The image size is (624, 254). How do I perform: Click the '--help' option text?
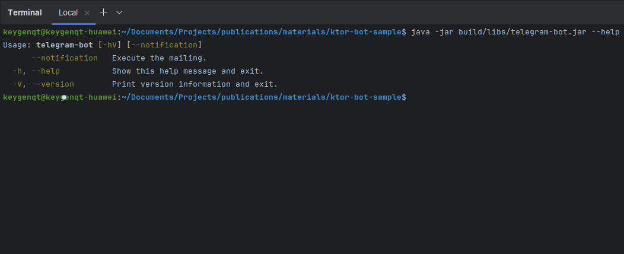point(45,71)
